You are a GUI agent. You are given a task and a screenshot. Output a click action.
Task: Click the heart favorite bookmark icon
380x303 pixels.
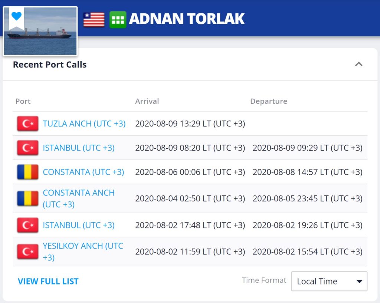(16, 17)
